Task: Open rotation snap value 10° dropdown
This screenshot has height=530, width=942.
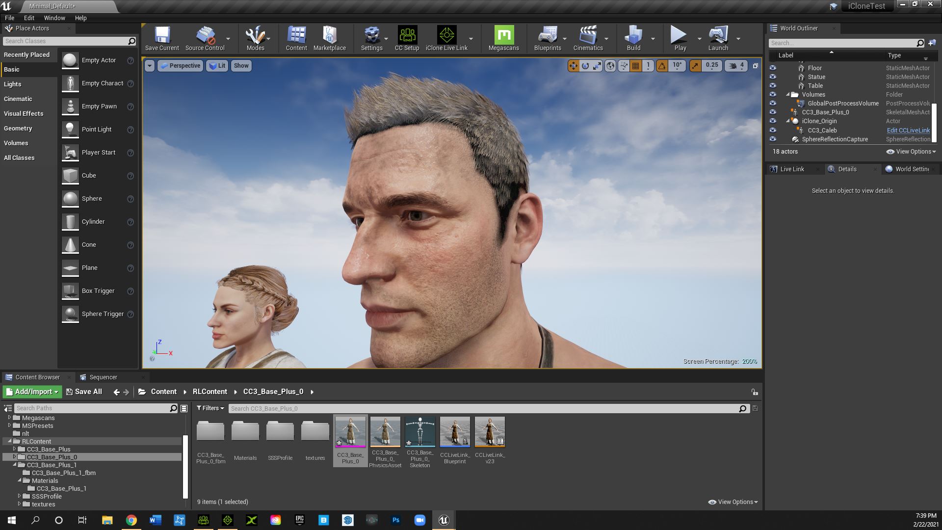Action: [x=677, y=65]
